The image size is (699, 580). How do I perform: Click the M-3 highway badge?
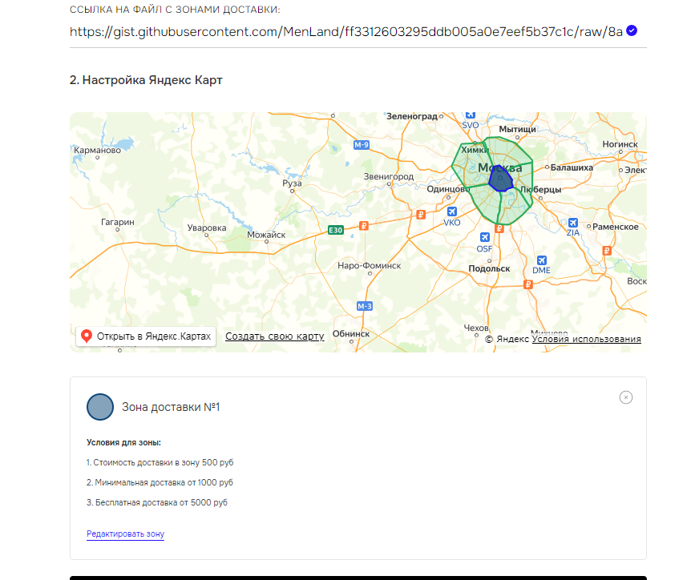[x=365, y=306]
